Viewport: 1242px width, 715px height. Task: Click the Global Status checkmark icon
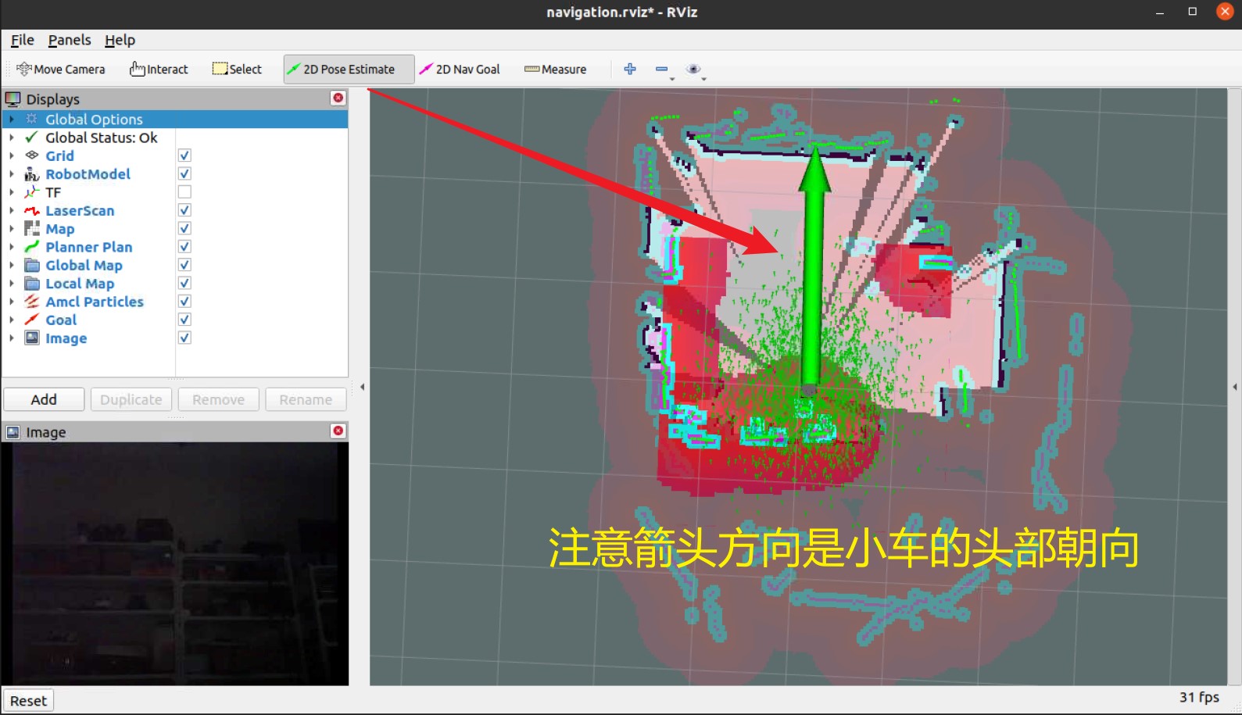point(32,138)
